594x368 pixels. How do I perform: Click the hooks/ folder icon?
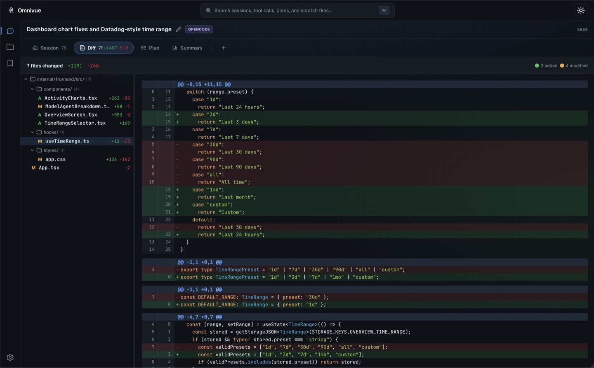[x=39, y=132]
